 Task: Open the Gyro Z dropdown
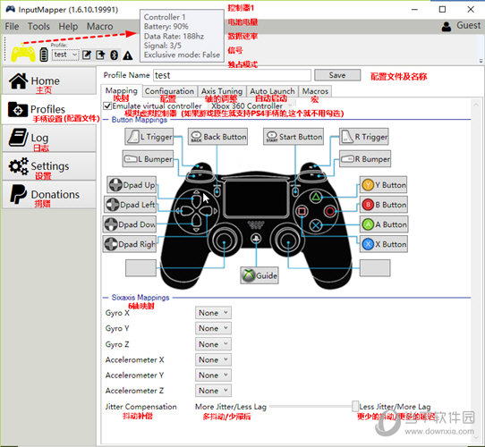point(213,344)
